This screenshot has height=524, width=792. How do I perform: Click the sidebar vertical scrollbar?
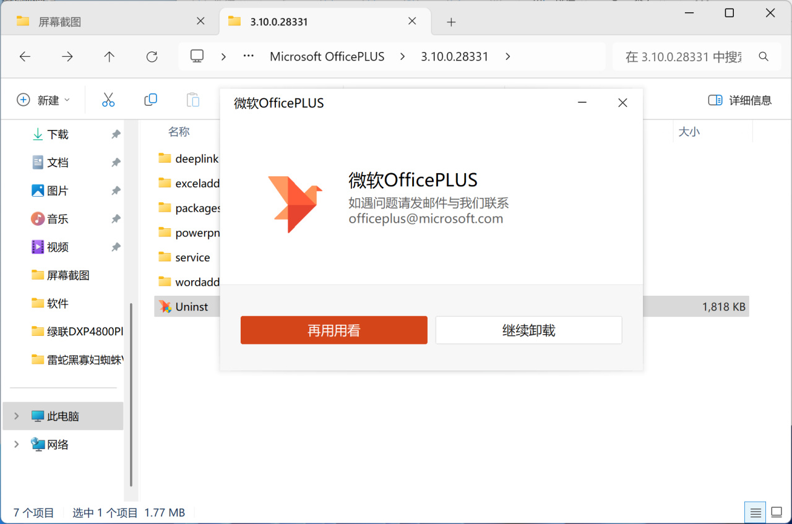pos(131,396)
